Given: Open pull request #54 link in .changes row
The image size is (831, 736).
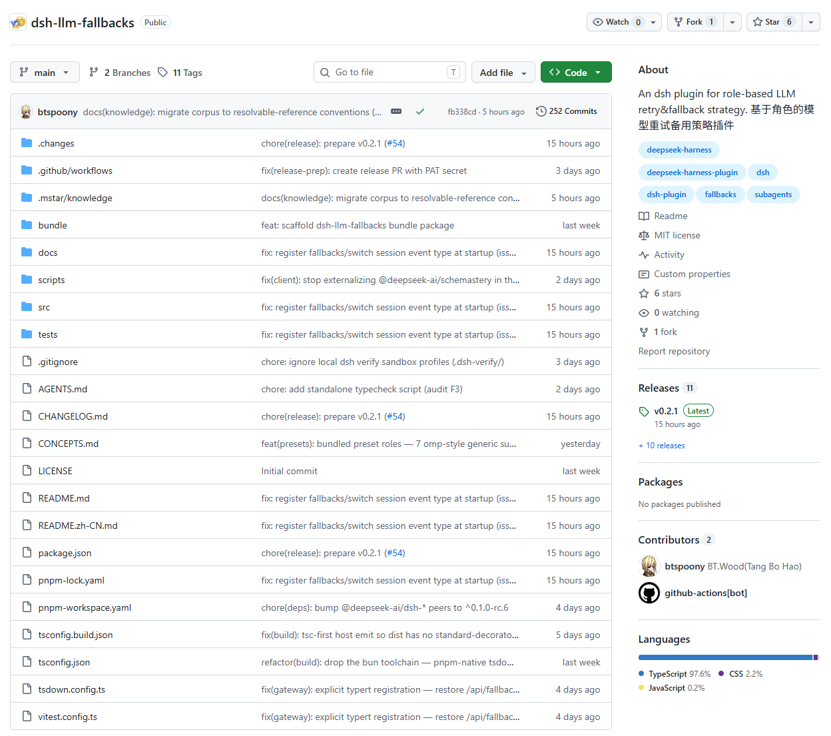Looking at the screenshot, I should (x=395, y=143).
